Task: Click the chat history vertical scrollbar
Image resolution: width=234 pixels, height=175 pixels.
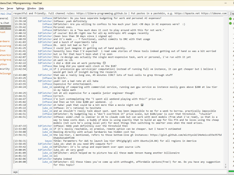Action: click(x=224, y=91)
